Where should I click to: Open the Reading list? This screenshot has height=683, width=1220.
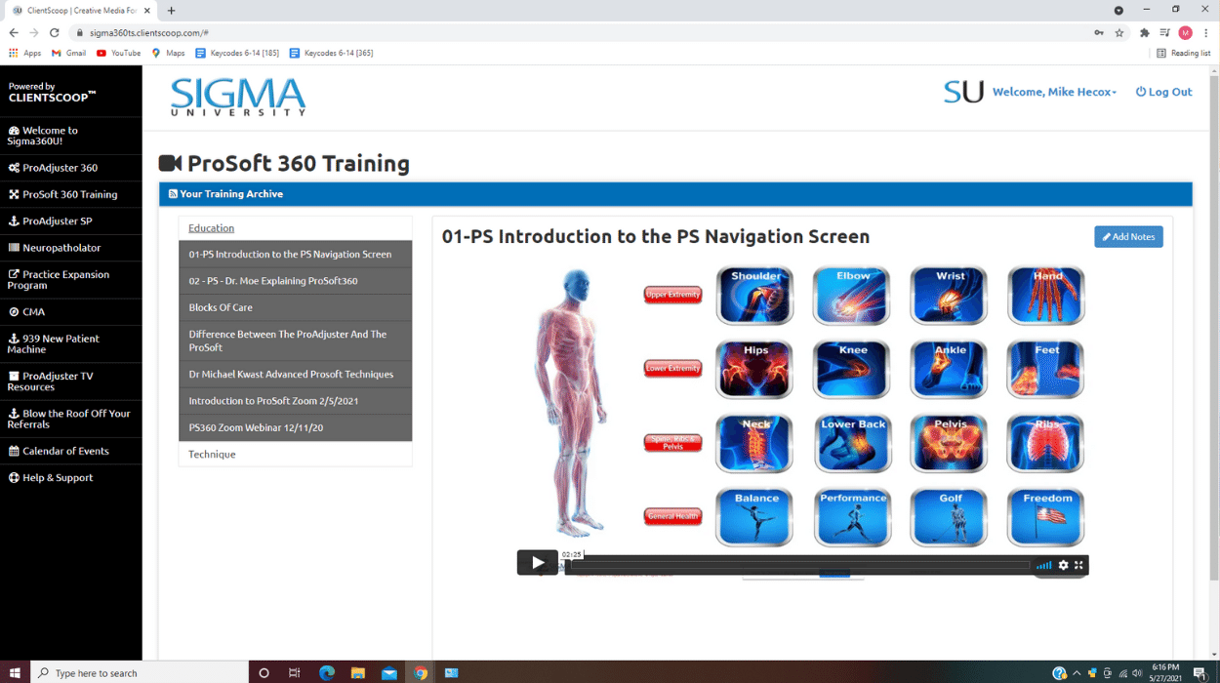pyautogui.click(x=1183, y=53)
